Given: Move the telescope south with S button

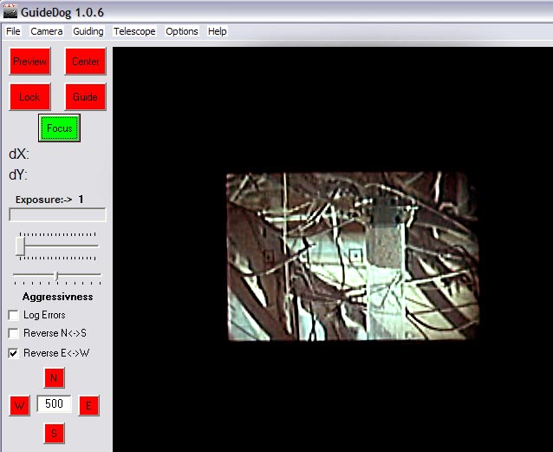Looking at the screenshot, I should (55, 433).
